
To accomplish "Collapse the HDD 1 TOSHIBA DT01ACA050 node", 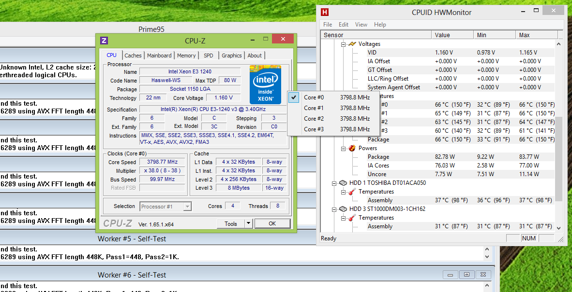I will [x=334, y=183].
